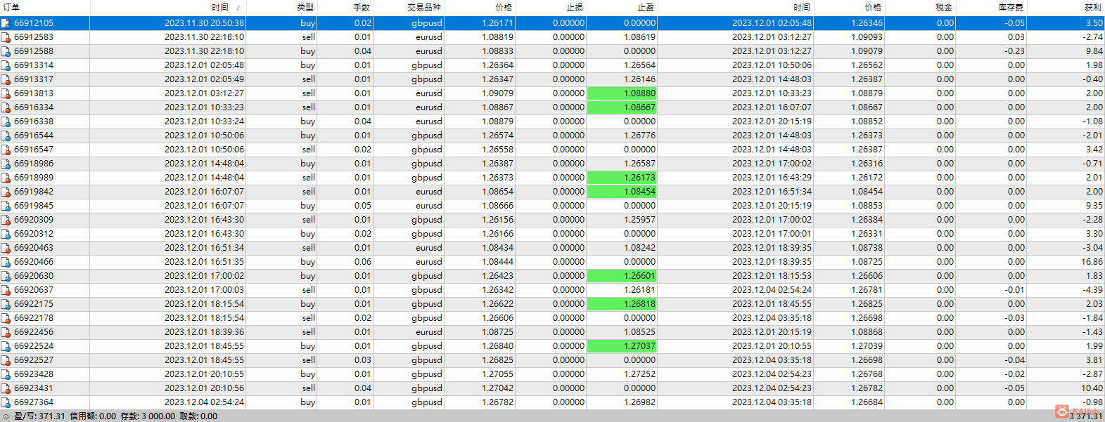The image size is (1105, 422).
Task: Click status bar text 信用额: 0.00
Action: (93, 416)
